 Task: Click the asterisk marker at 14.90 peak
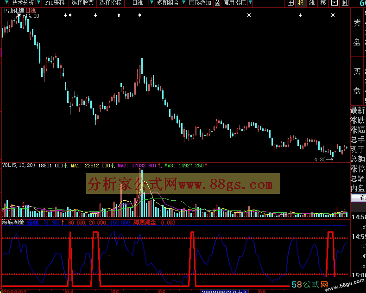(19, 15)
